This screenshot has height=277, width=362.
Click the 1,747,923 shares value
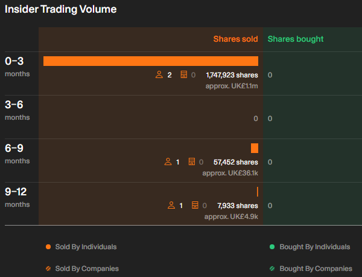tap(232, 75)
